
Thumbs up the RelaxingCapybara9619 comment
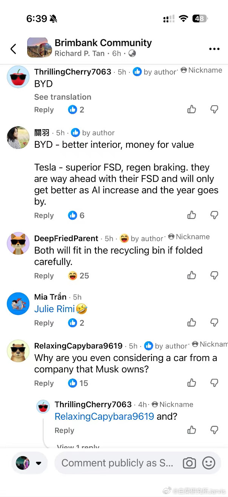click(192, 383)
